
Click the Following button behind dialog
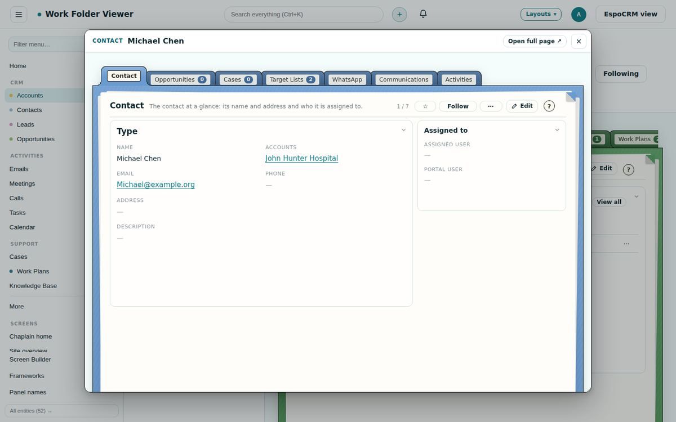point(621,74)
